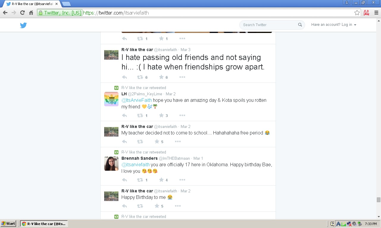Click the red extension icon in toolbar
This screenshot has height=228, width=381.
click(367, 13)
